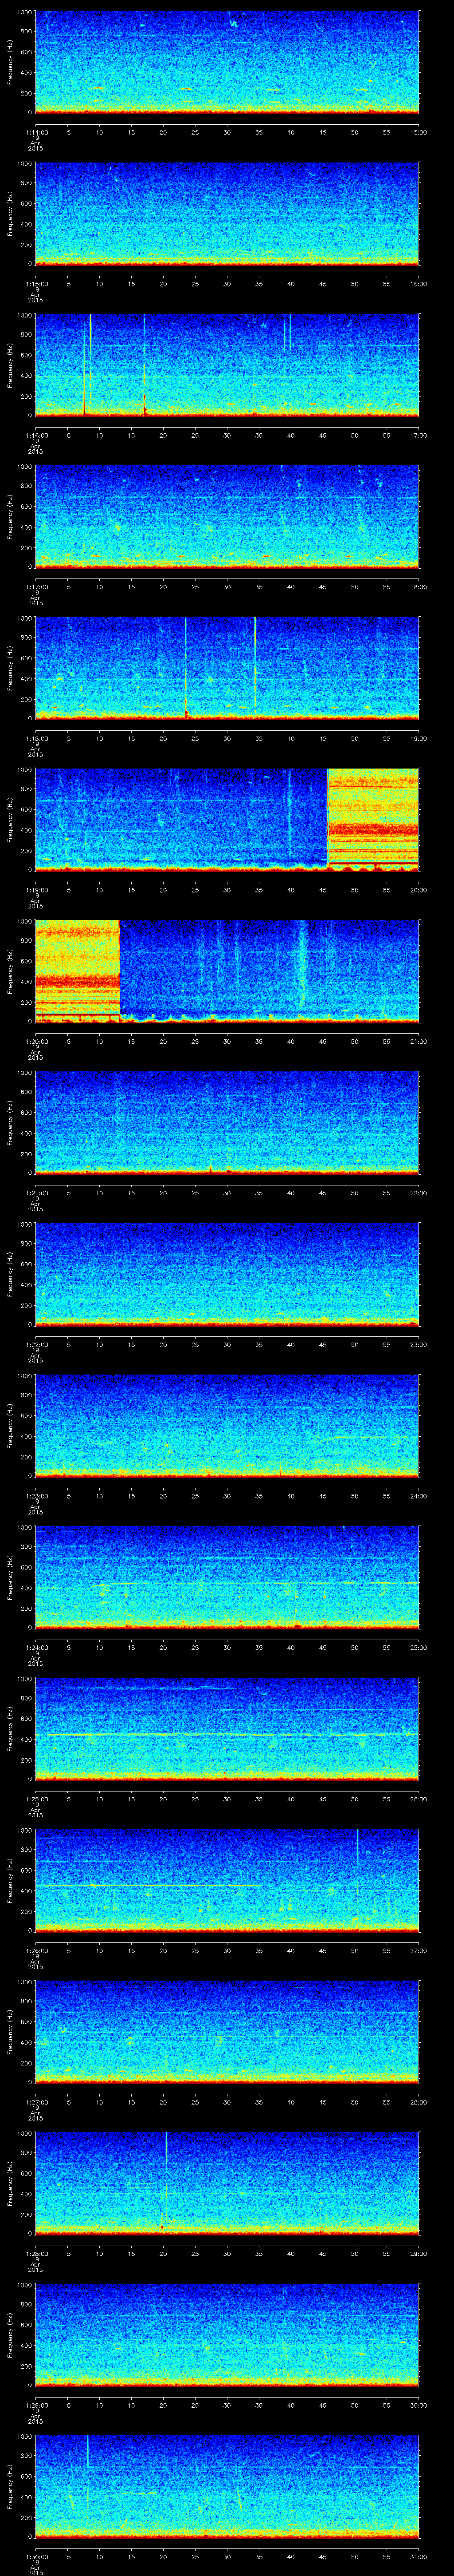Image resolution: width=454 pixels, height=2576 pixels.
Task: Select the spectrogram panel starting at 1:22:00
Action: point(227,1274)
